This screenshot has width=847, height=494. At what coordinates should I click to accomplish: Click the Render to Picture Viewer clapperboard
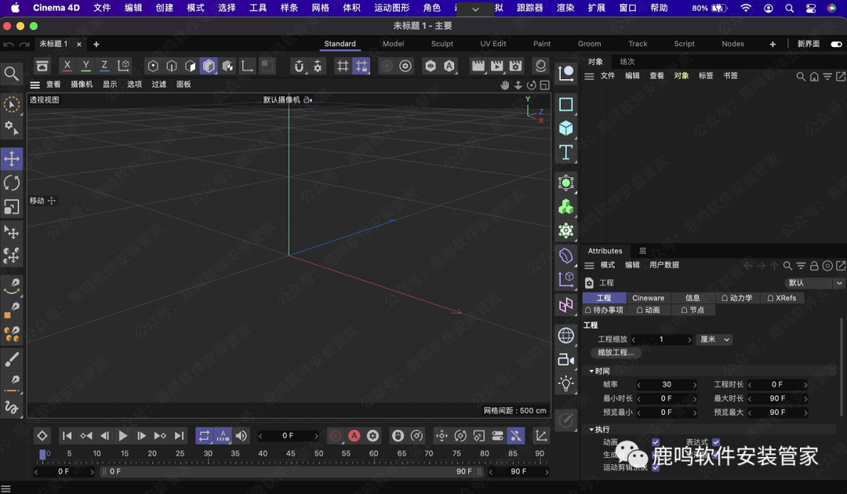click(496, 67)
